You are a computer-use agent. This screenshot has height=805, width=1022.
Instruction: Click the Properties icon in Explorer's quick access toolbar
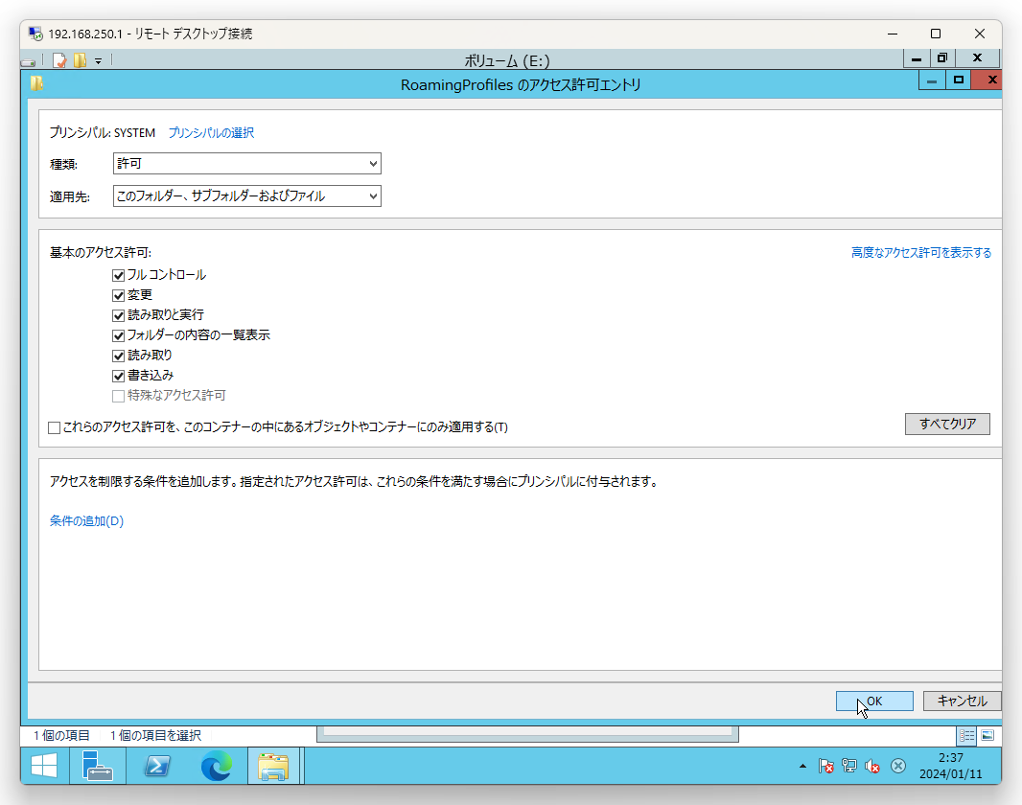pos(59,60)
